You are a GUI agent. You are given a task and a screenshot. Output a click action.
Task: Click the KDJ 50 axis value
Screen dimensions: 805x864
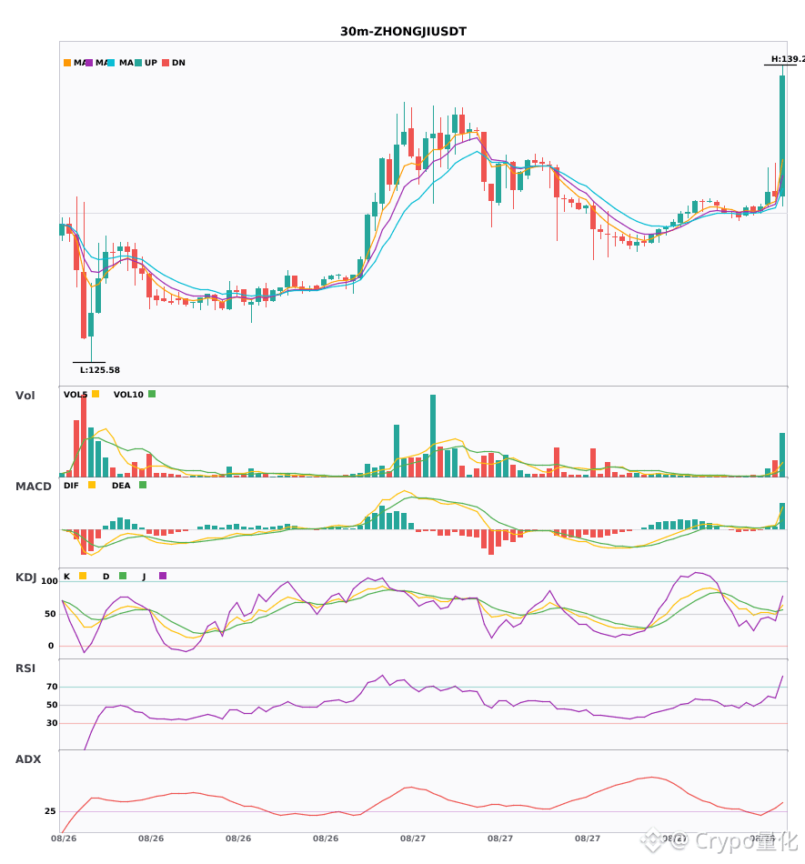(x=50, y=614)
